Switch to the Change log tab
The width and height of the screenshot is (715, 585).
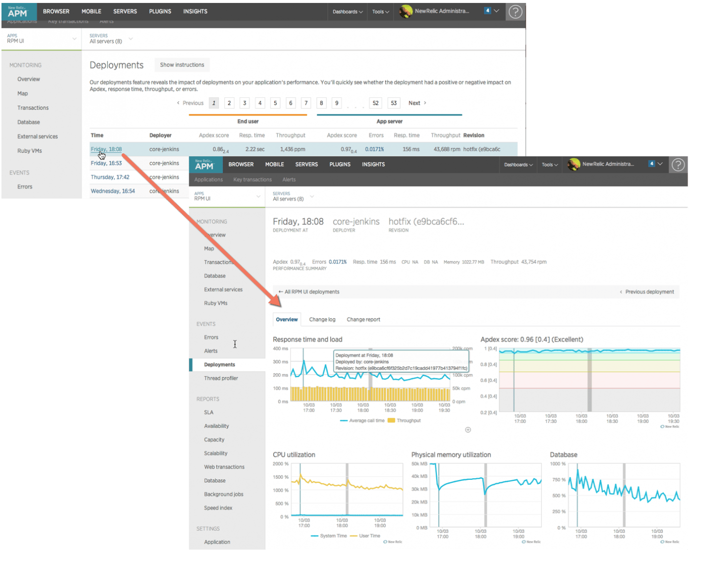322,320
